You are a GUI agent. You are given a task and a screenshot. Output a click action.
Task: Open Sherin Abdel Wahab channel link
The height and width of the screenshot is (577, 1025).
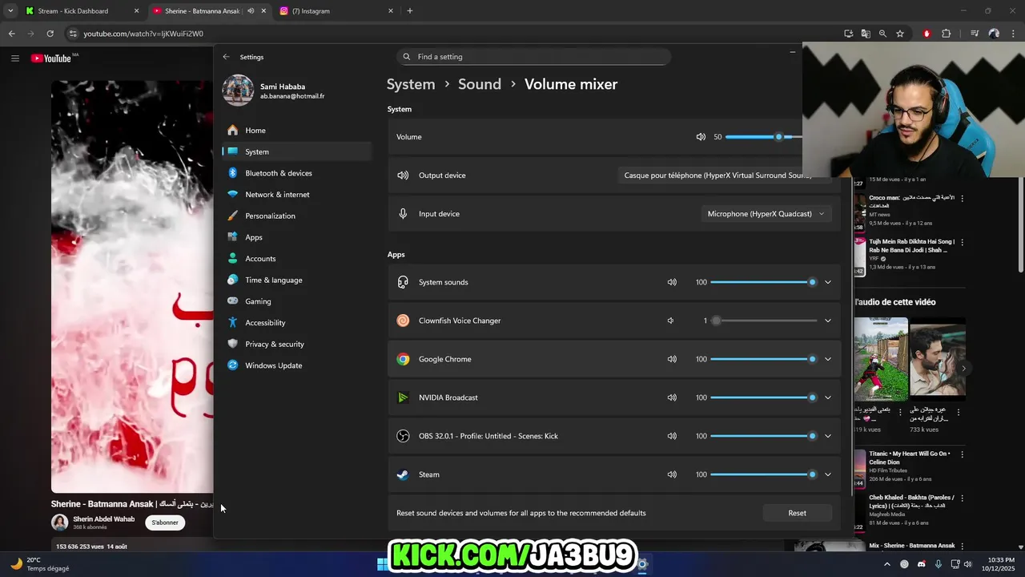point(103,519)
